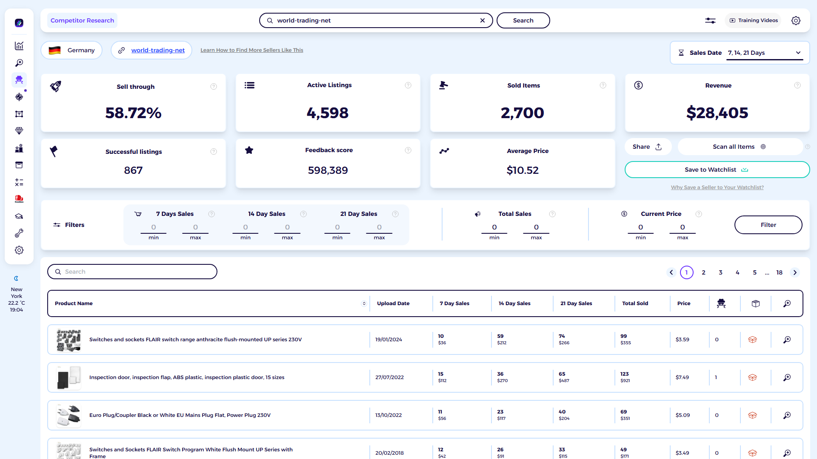Viewport: 817px width, 459px height.
Task: Open the podium ranking icon in the sidebar
Action: tap(19, 148)
